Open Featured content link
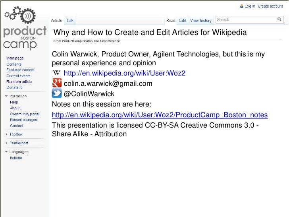Image resolution: width=289 pixels, height=217 pixels. 21,70
